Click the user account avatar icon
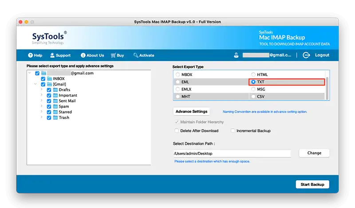This screenshot has width=355, height=208. tap(236, 55)
